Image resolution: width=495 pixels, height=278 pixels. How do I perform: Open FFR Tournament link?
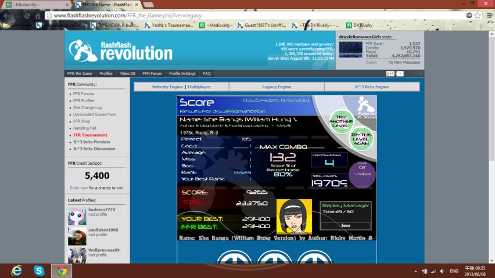[90, 135]
